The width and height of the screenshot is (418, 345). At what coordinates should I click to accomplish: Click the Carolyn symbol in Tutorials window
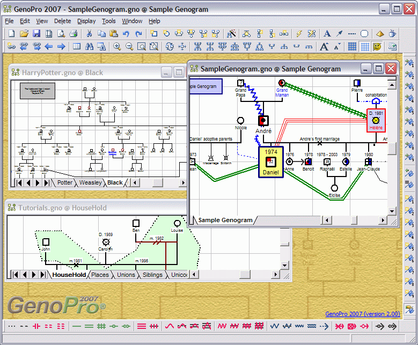coord(106,242)
